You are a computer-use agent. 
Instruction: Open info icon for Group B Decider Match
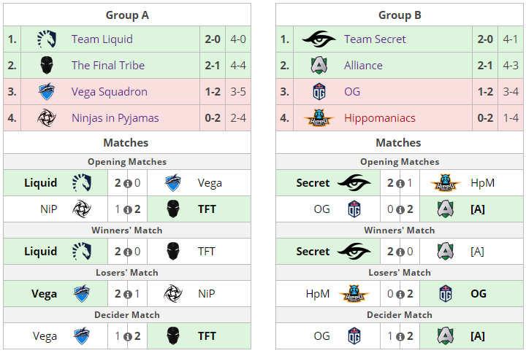tap(400, 337)
